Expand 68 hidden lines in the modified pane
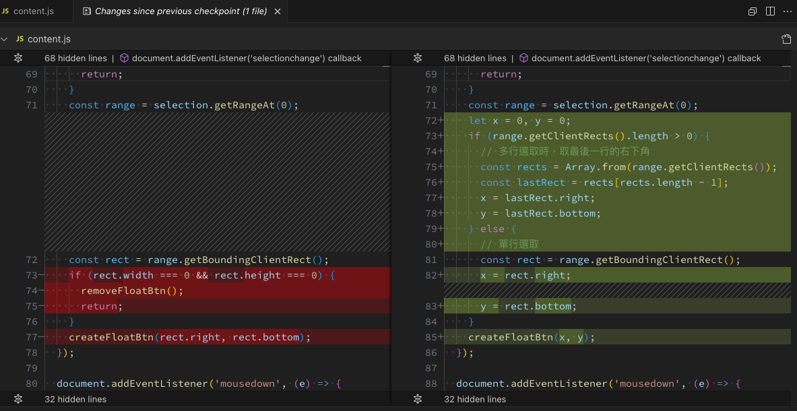The width and height of the screenshot is (797, 411). [x=417, y=58]
